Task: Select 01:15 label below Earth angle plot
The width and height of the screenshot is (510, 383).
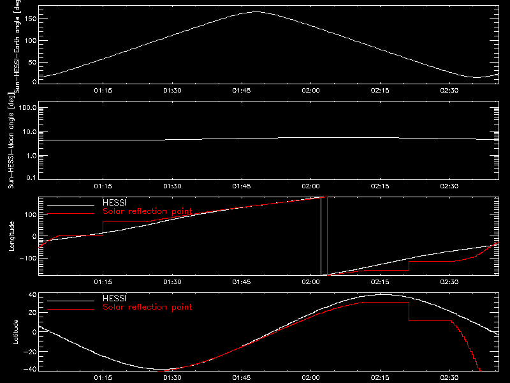Action: tap(103, 91)
